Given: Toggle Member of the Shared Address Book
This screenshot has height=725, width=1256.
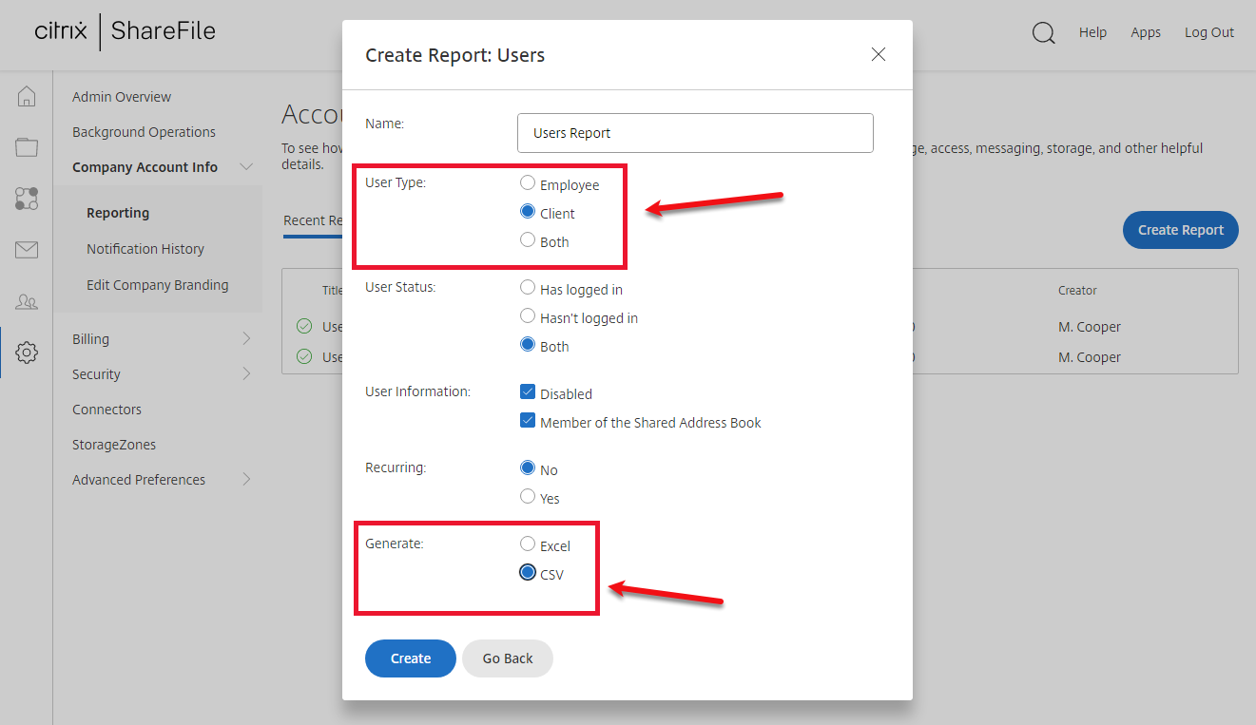Looking at the screenshot, I should [528, 421].
